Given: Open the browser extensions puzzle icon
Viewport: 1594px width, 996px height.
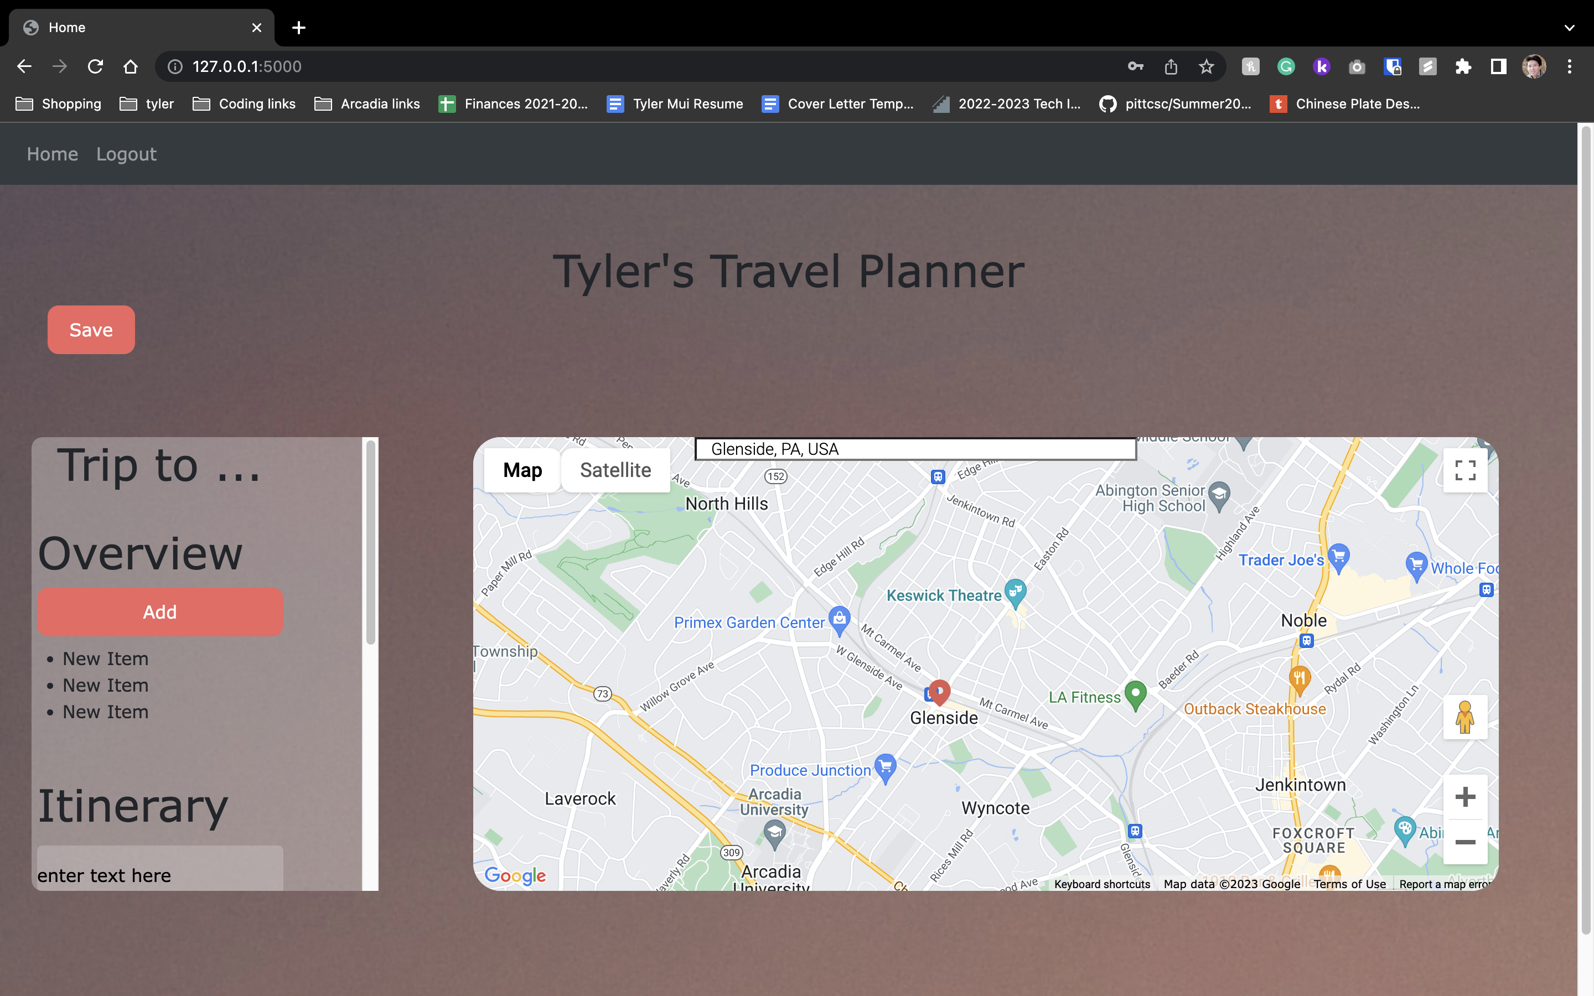Looking at the screenshot, I should point(1463,66).
